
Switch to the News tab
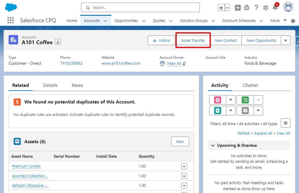tap(77, 85)
